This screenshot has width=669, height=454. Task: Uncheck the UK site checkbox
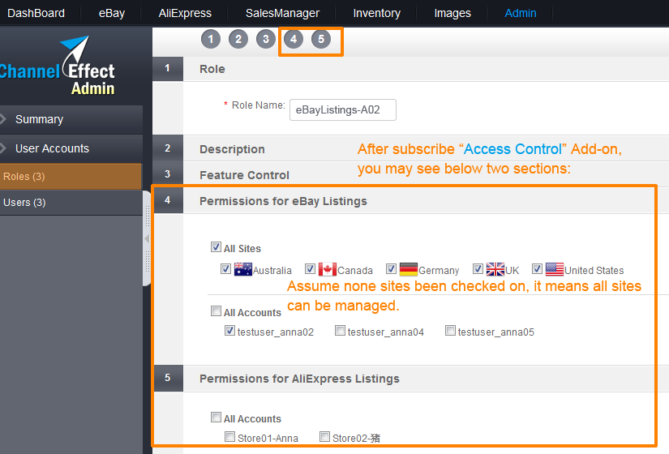478,269
